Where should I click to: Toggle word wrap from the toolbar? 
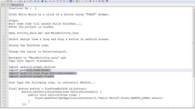coord(64,1)
